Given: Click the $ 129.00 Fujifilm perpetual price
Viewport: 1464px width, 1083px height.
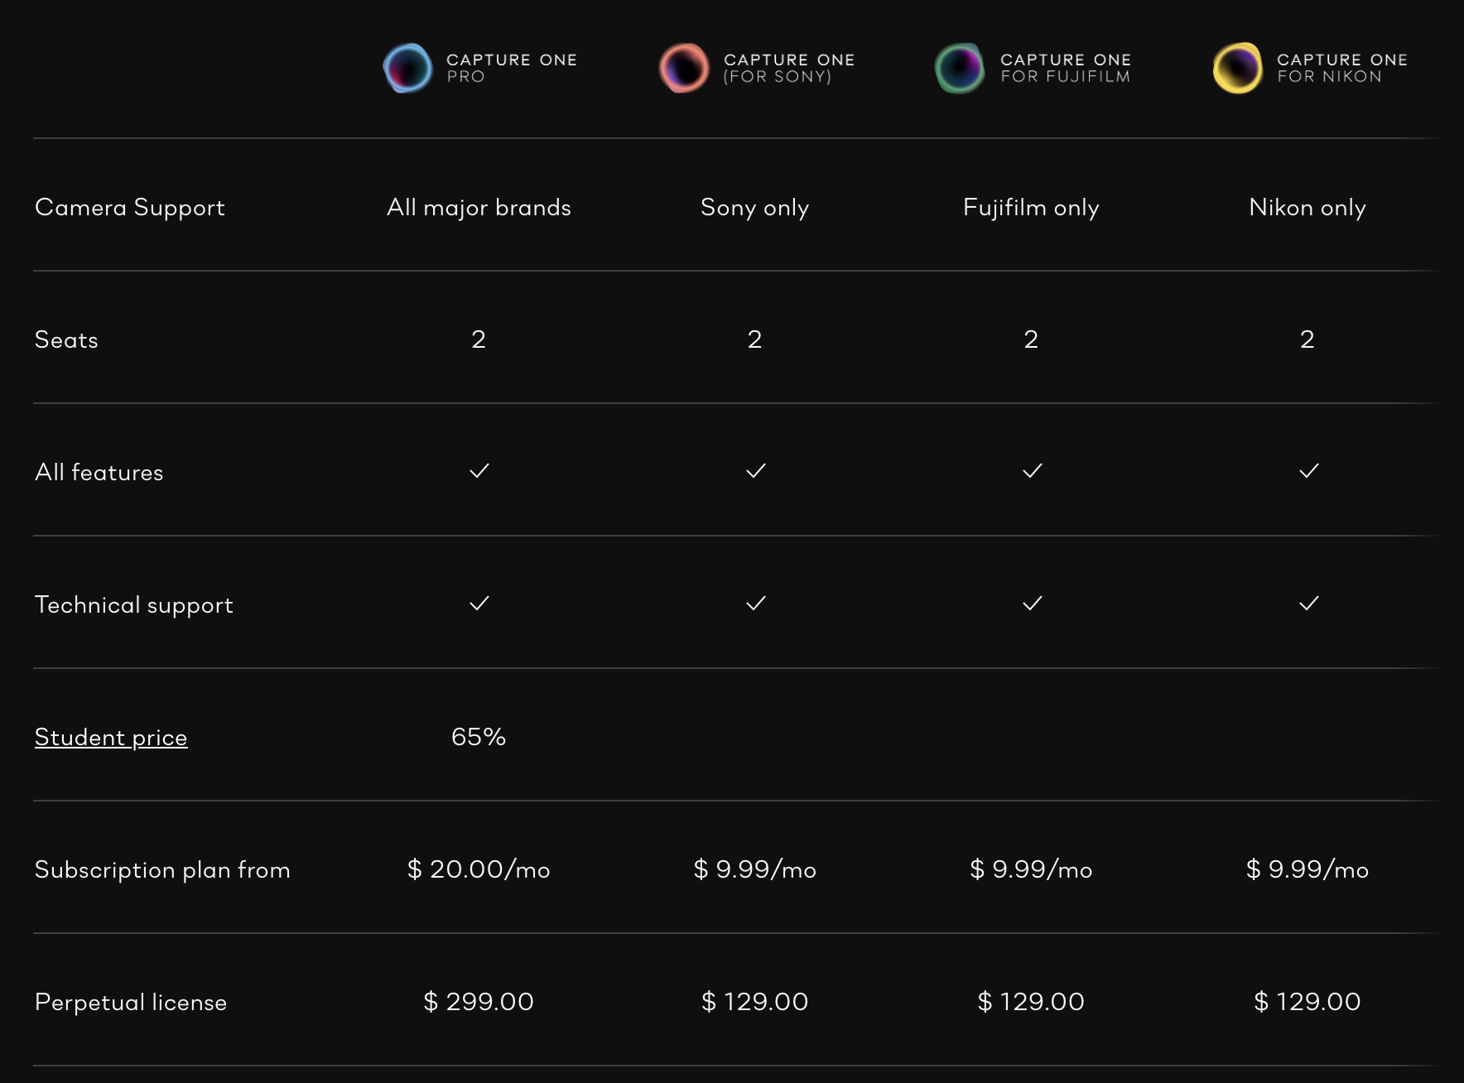Looking at the screenshot, I should point(1031,1001).
